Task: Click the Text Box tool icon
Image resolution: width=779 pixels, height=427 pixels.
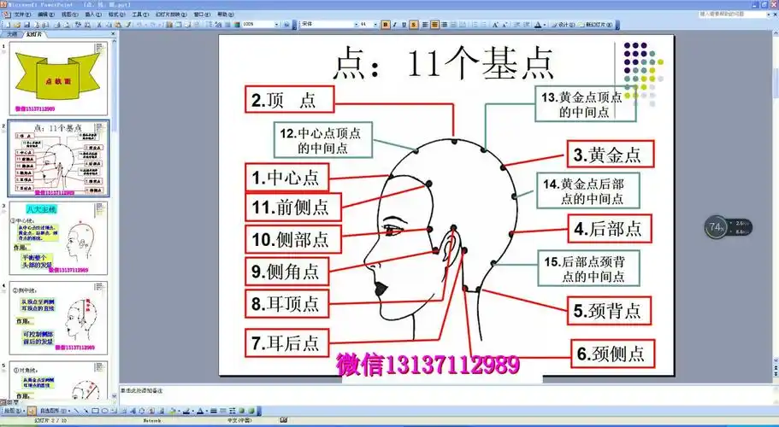Action: point(114,411)
